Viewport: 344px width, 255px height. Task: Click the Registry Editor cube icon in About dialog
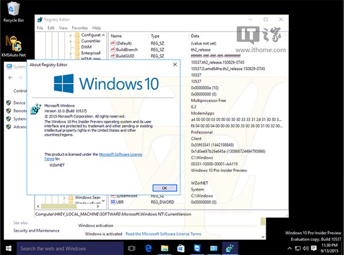(x=36, y=109)
